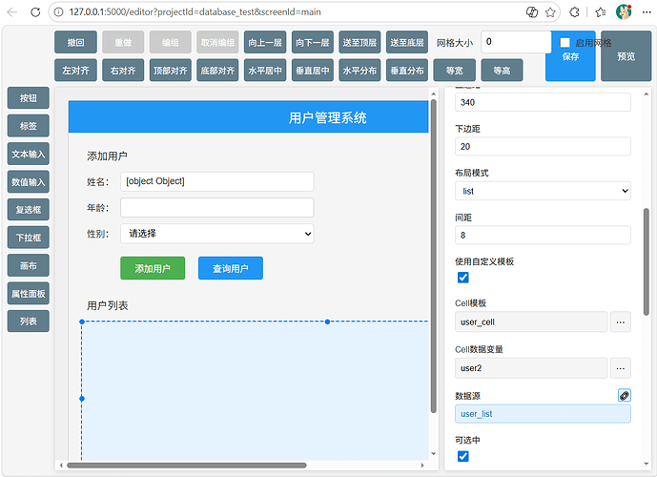The width and height of the screenshot is (657, 477).
Task: Click the 取消编组 button
Action: click(217, 42)
